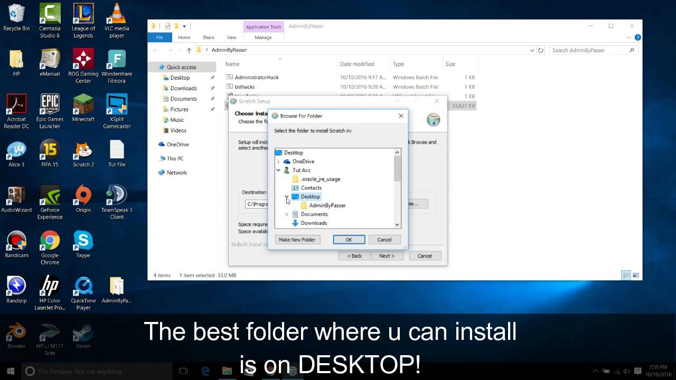The image size is (676, 380).
Task: Launch Minecraft from the desktop
Action: click(x=83, y=108)
